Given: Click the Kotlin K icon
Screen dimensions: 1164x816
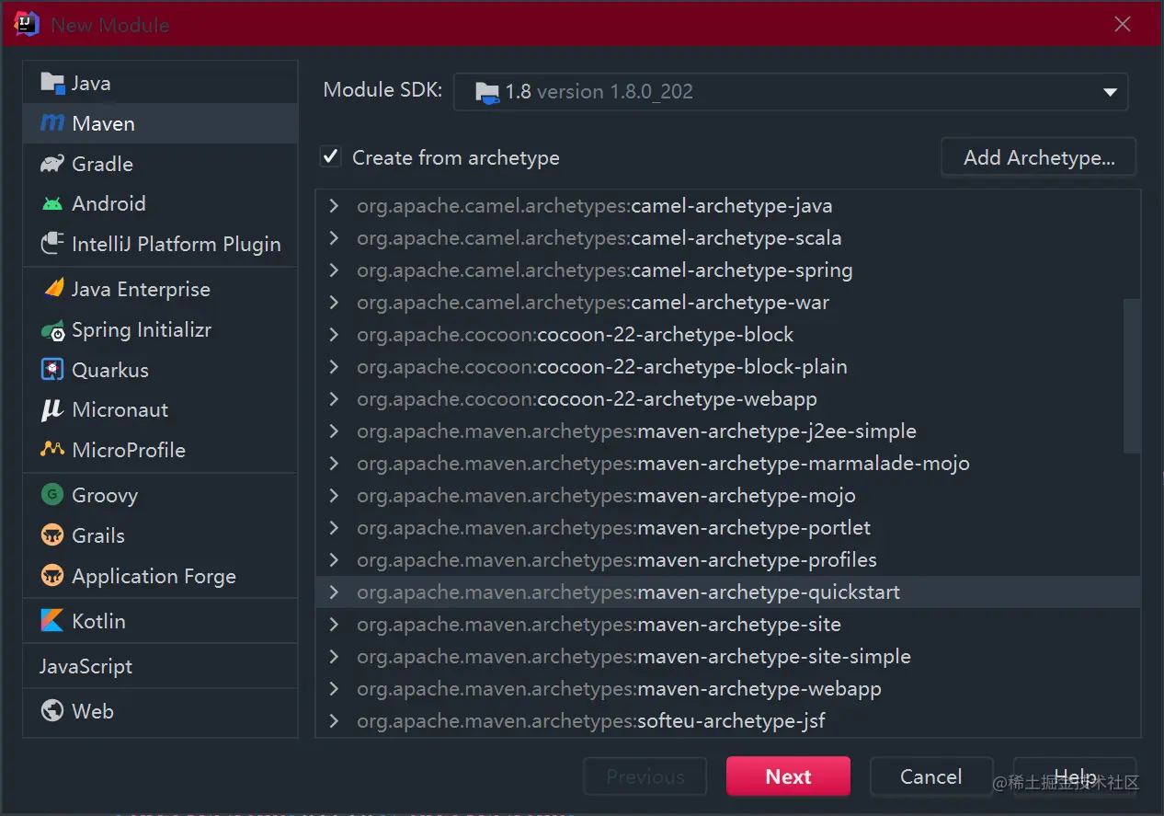Looking at the screenshot, I should (x=52, y=621).
